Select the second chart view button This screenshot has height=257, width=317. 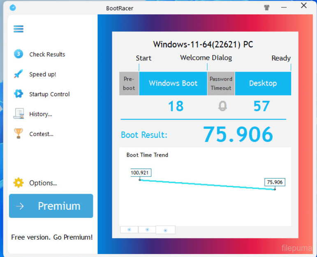click(147, 230)
